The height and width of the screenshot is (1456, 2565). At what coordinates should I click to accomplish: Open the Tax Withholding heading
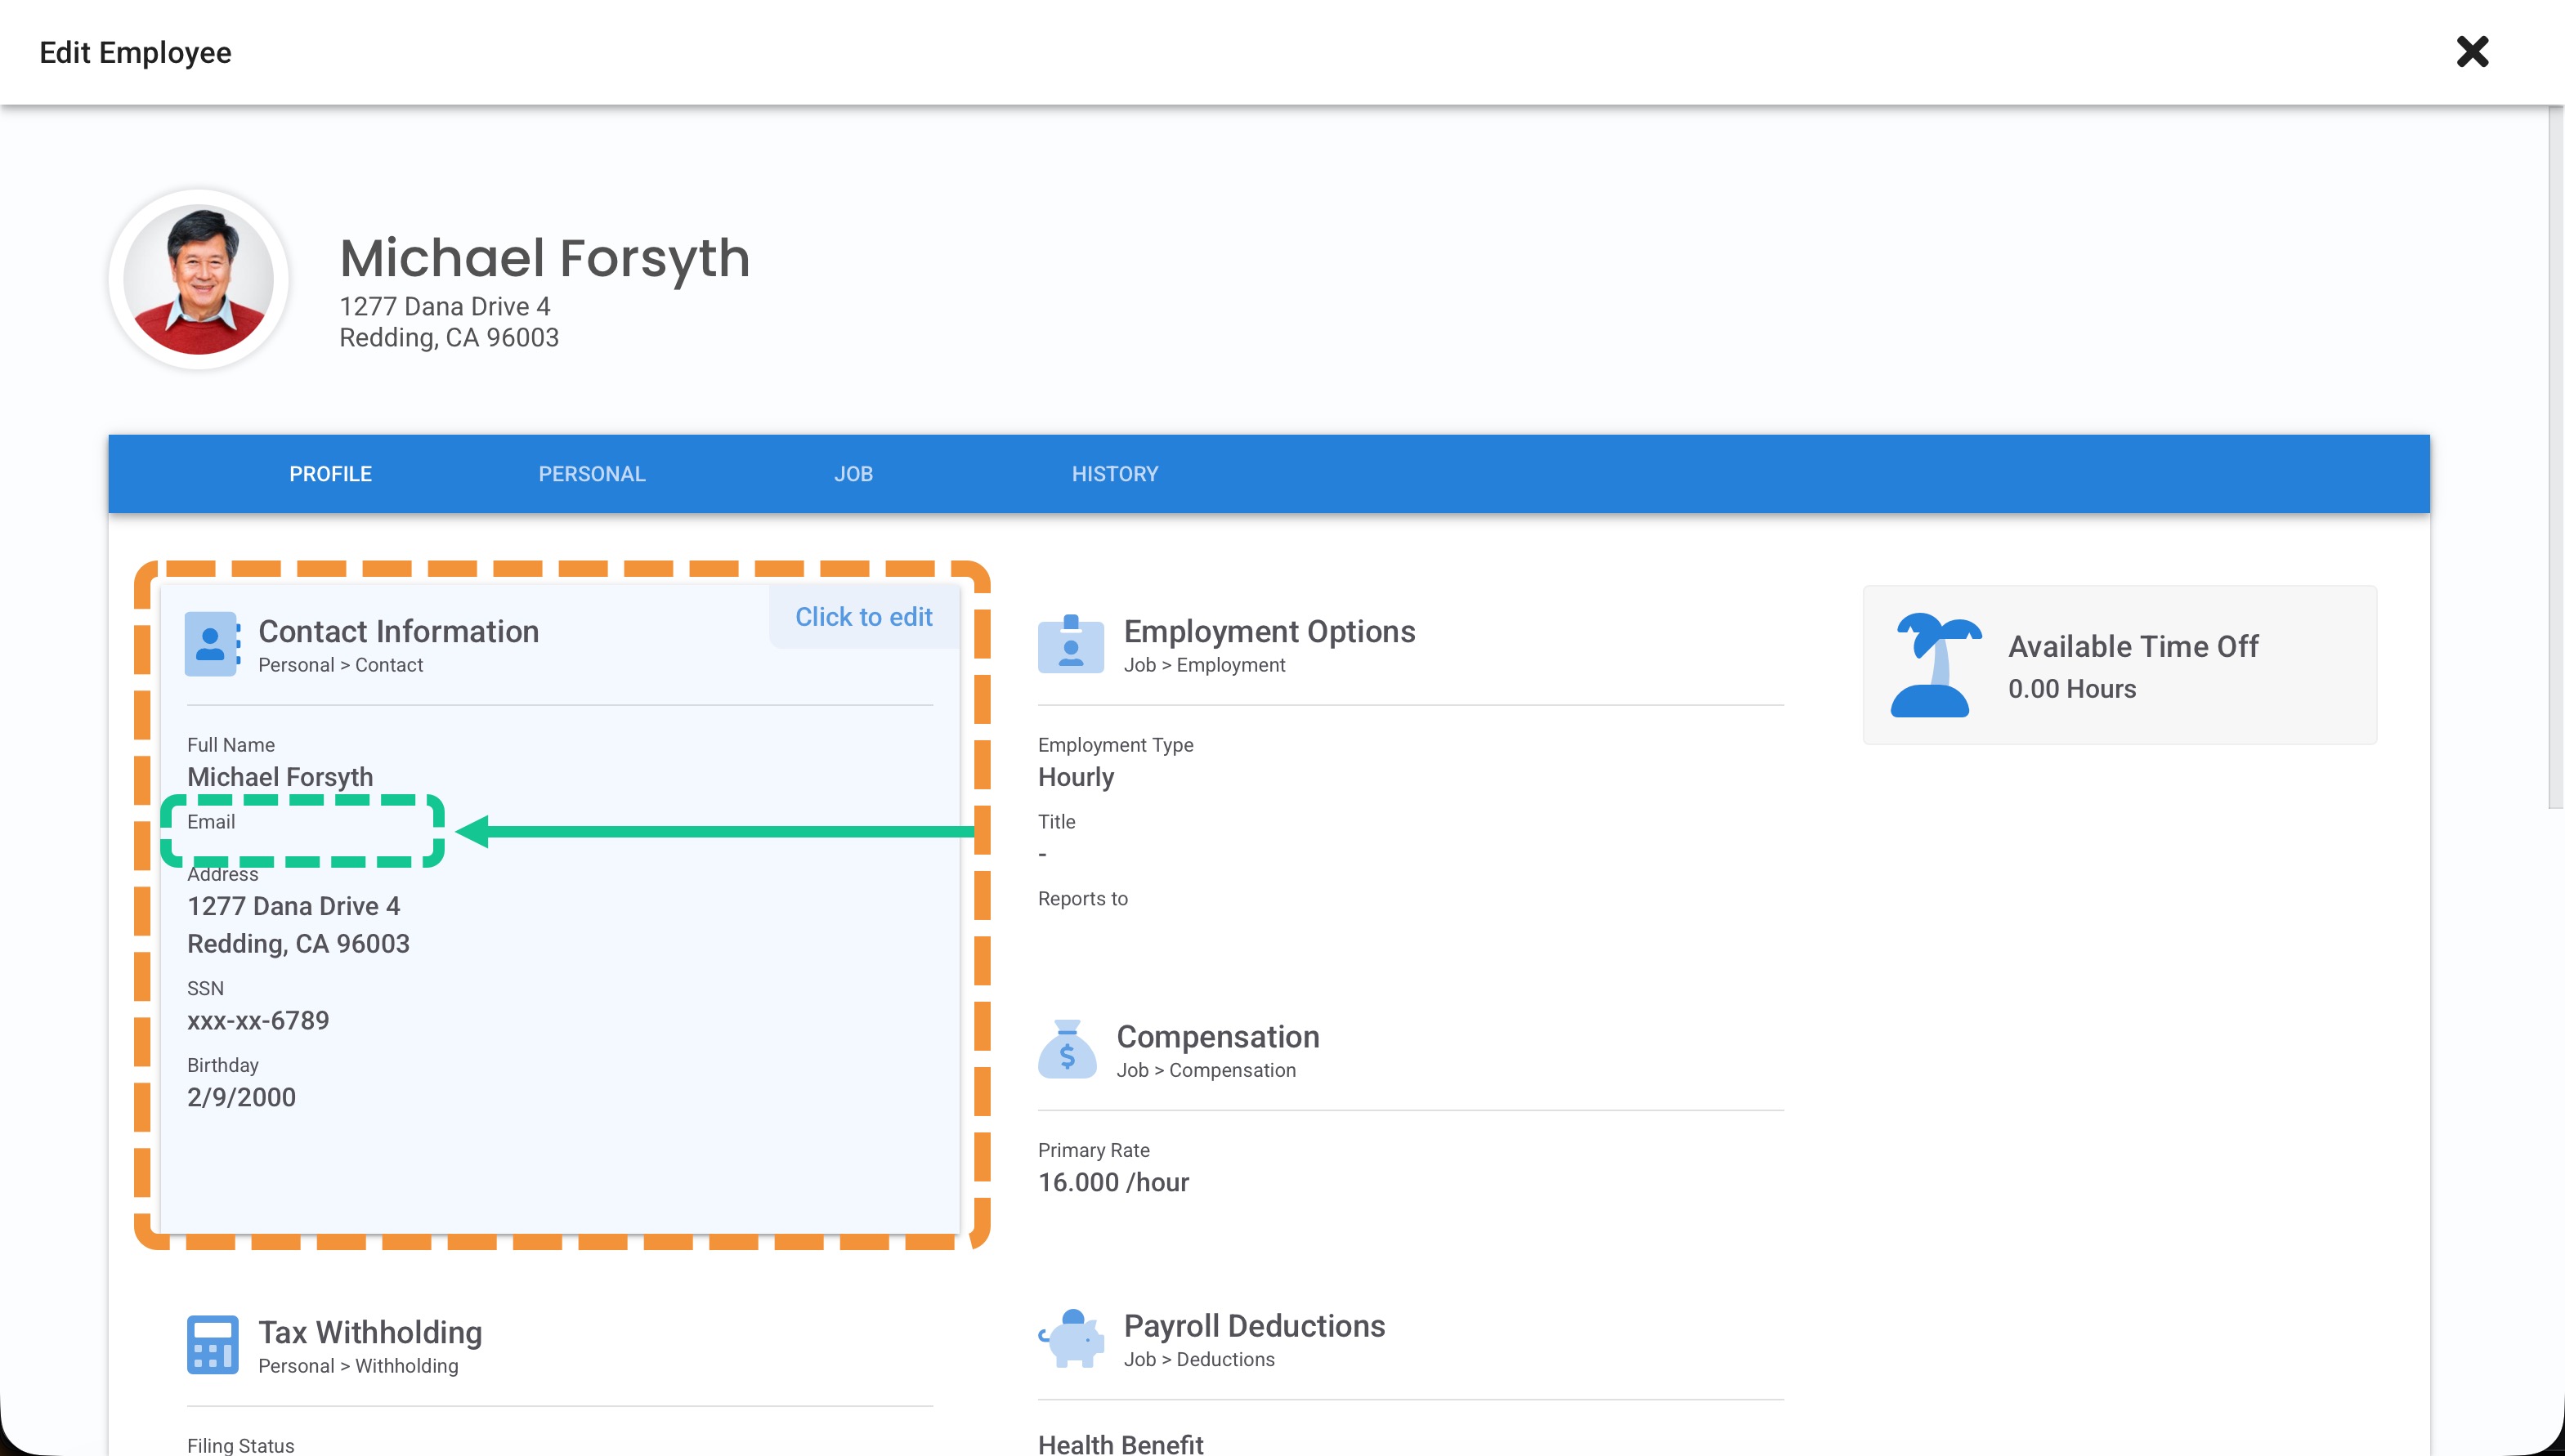click(370, 1332)
